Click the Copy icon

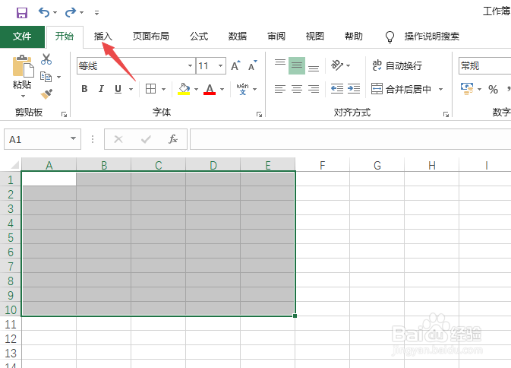pos(46,77)
